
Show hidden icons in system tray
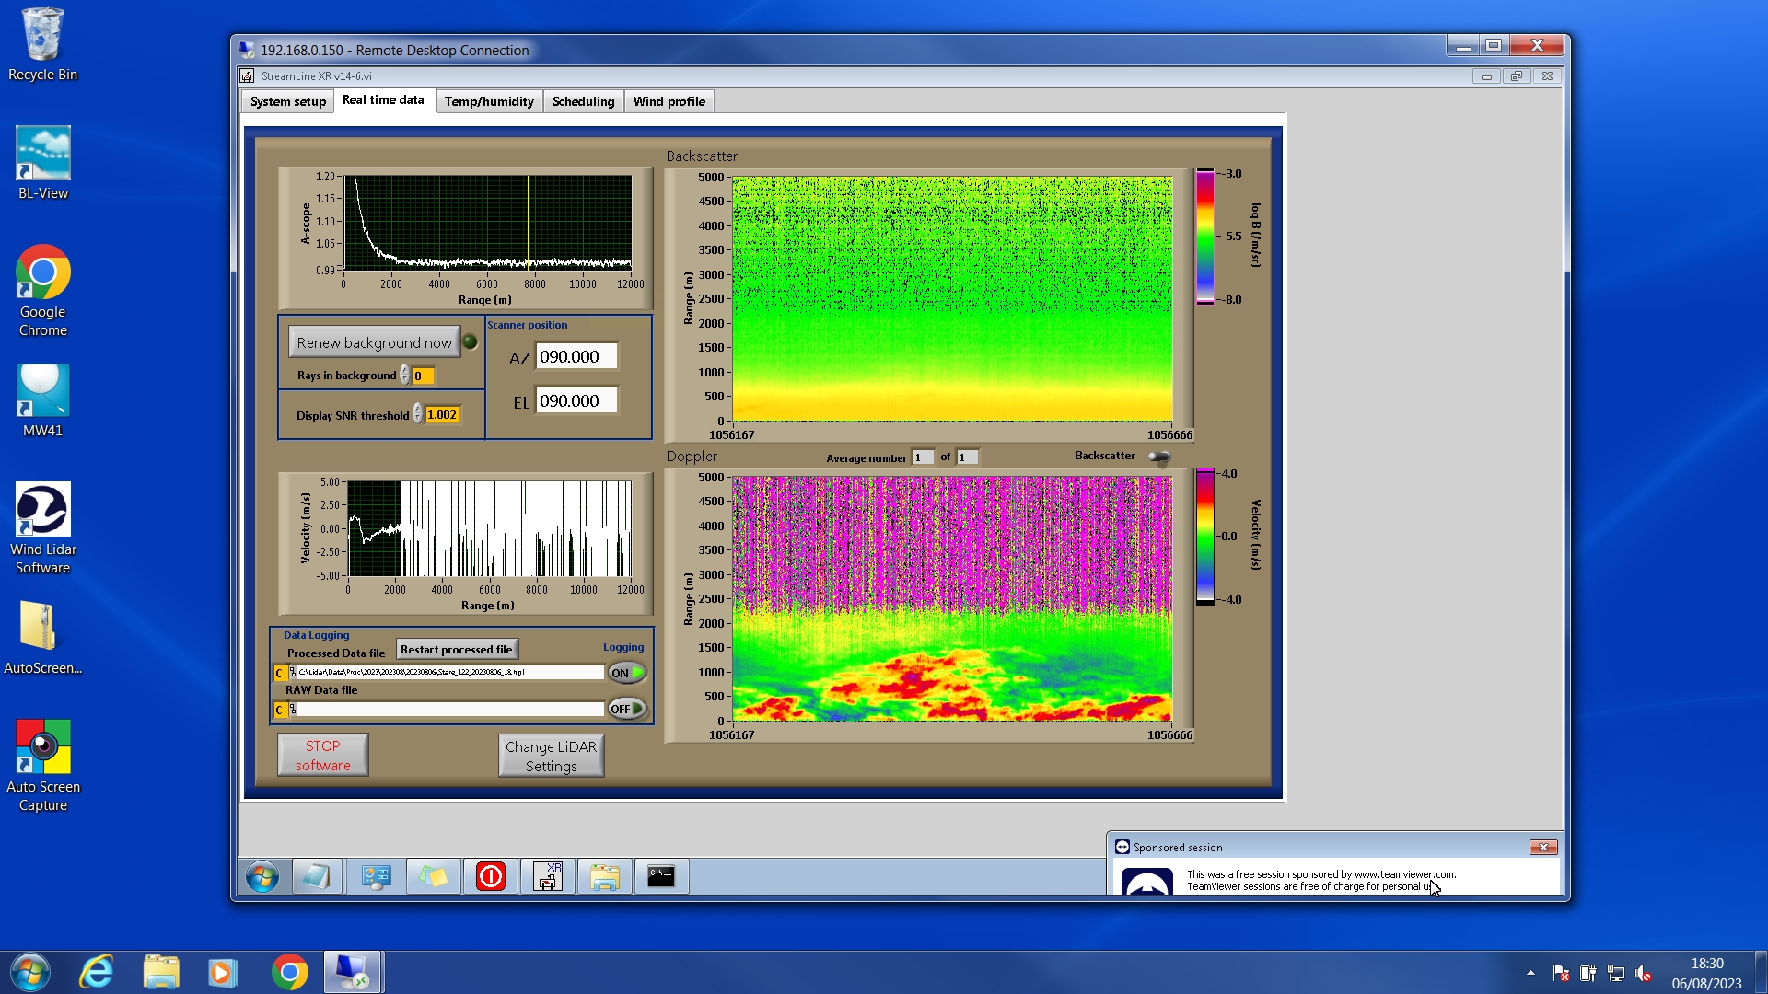1530,973
